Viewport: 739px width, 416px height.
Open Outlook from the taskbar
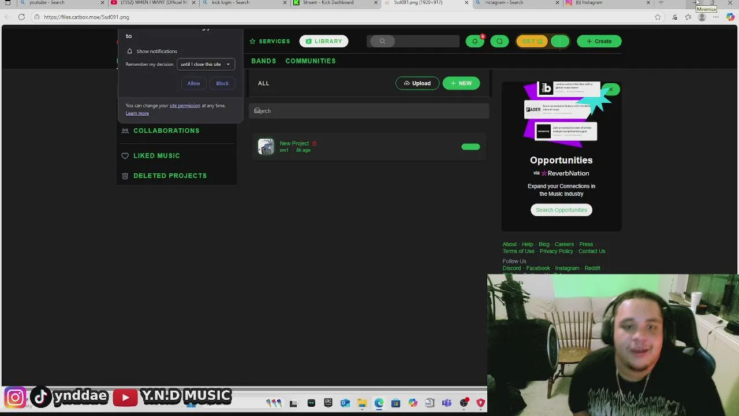345,403
